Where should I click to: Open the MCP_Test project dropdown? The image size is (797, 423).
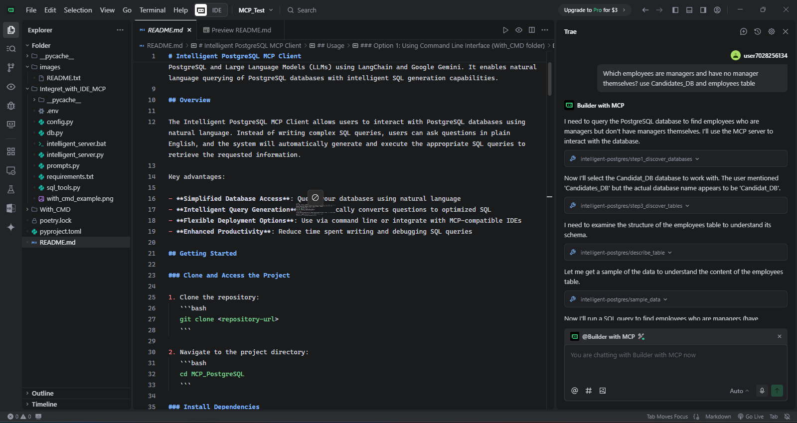[256, 10]
